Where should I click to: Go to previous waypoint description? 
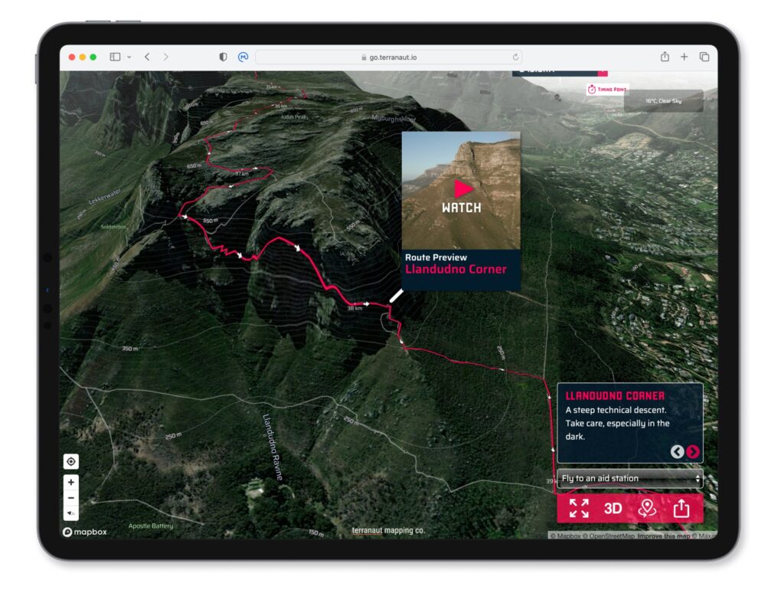coord(677,452)
